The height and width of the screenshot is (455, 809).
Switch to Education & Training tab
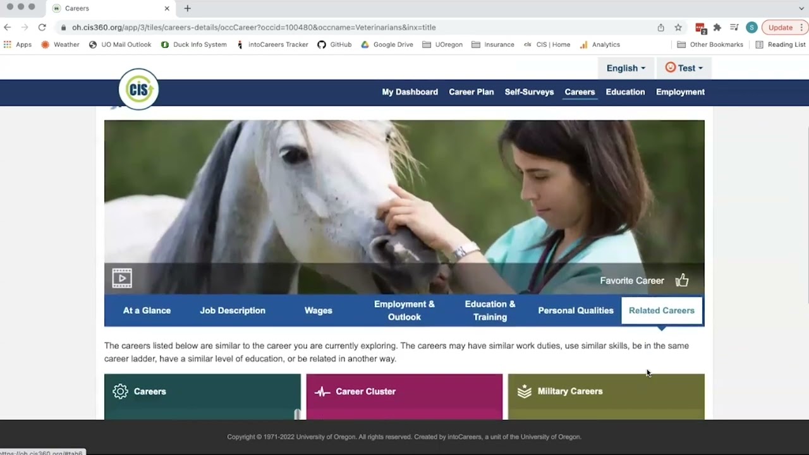pos(490,310)
